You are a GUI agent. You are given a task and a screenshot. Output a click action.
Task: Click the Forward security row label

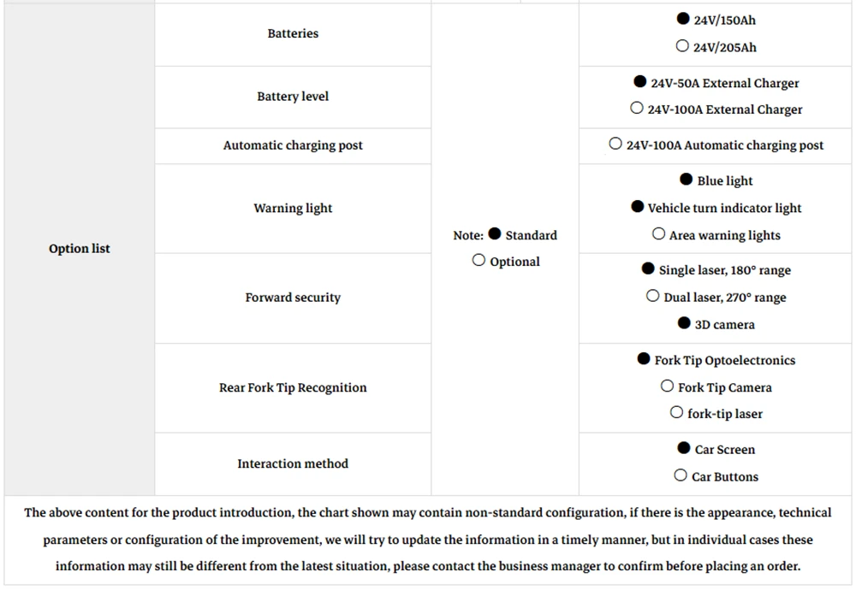click(x=293, y=298)
